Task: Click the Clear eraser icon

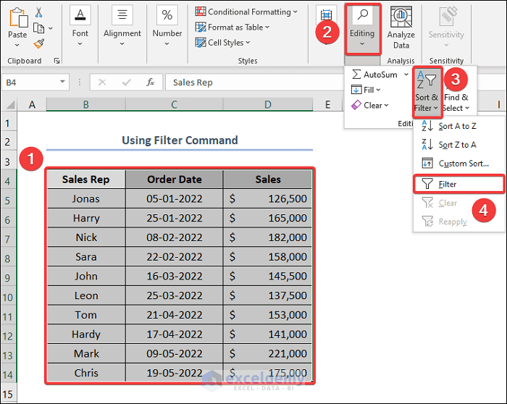Action: pos(356,105)
